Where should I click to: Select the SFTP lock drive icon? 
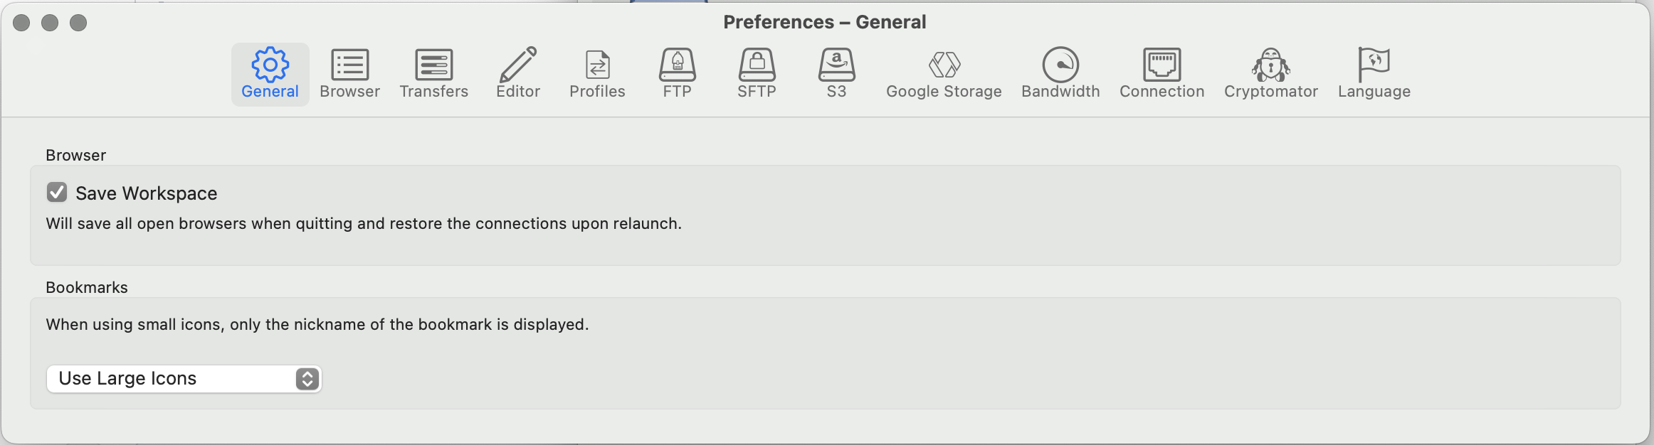tap(757, 65)
